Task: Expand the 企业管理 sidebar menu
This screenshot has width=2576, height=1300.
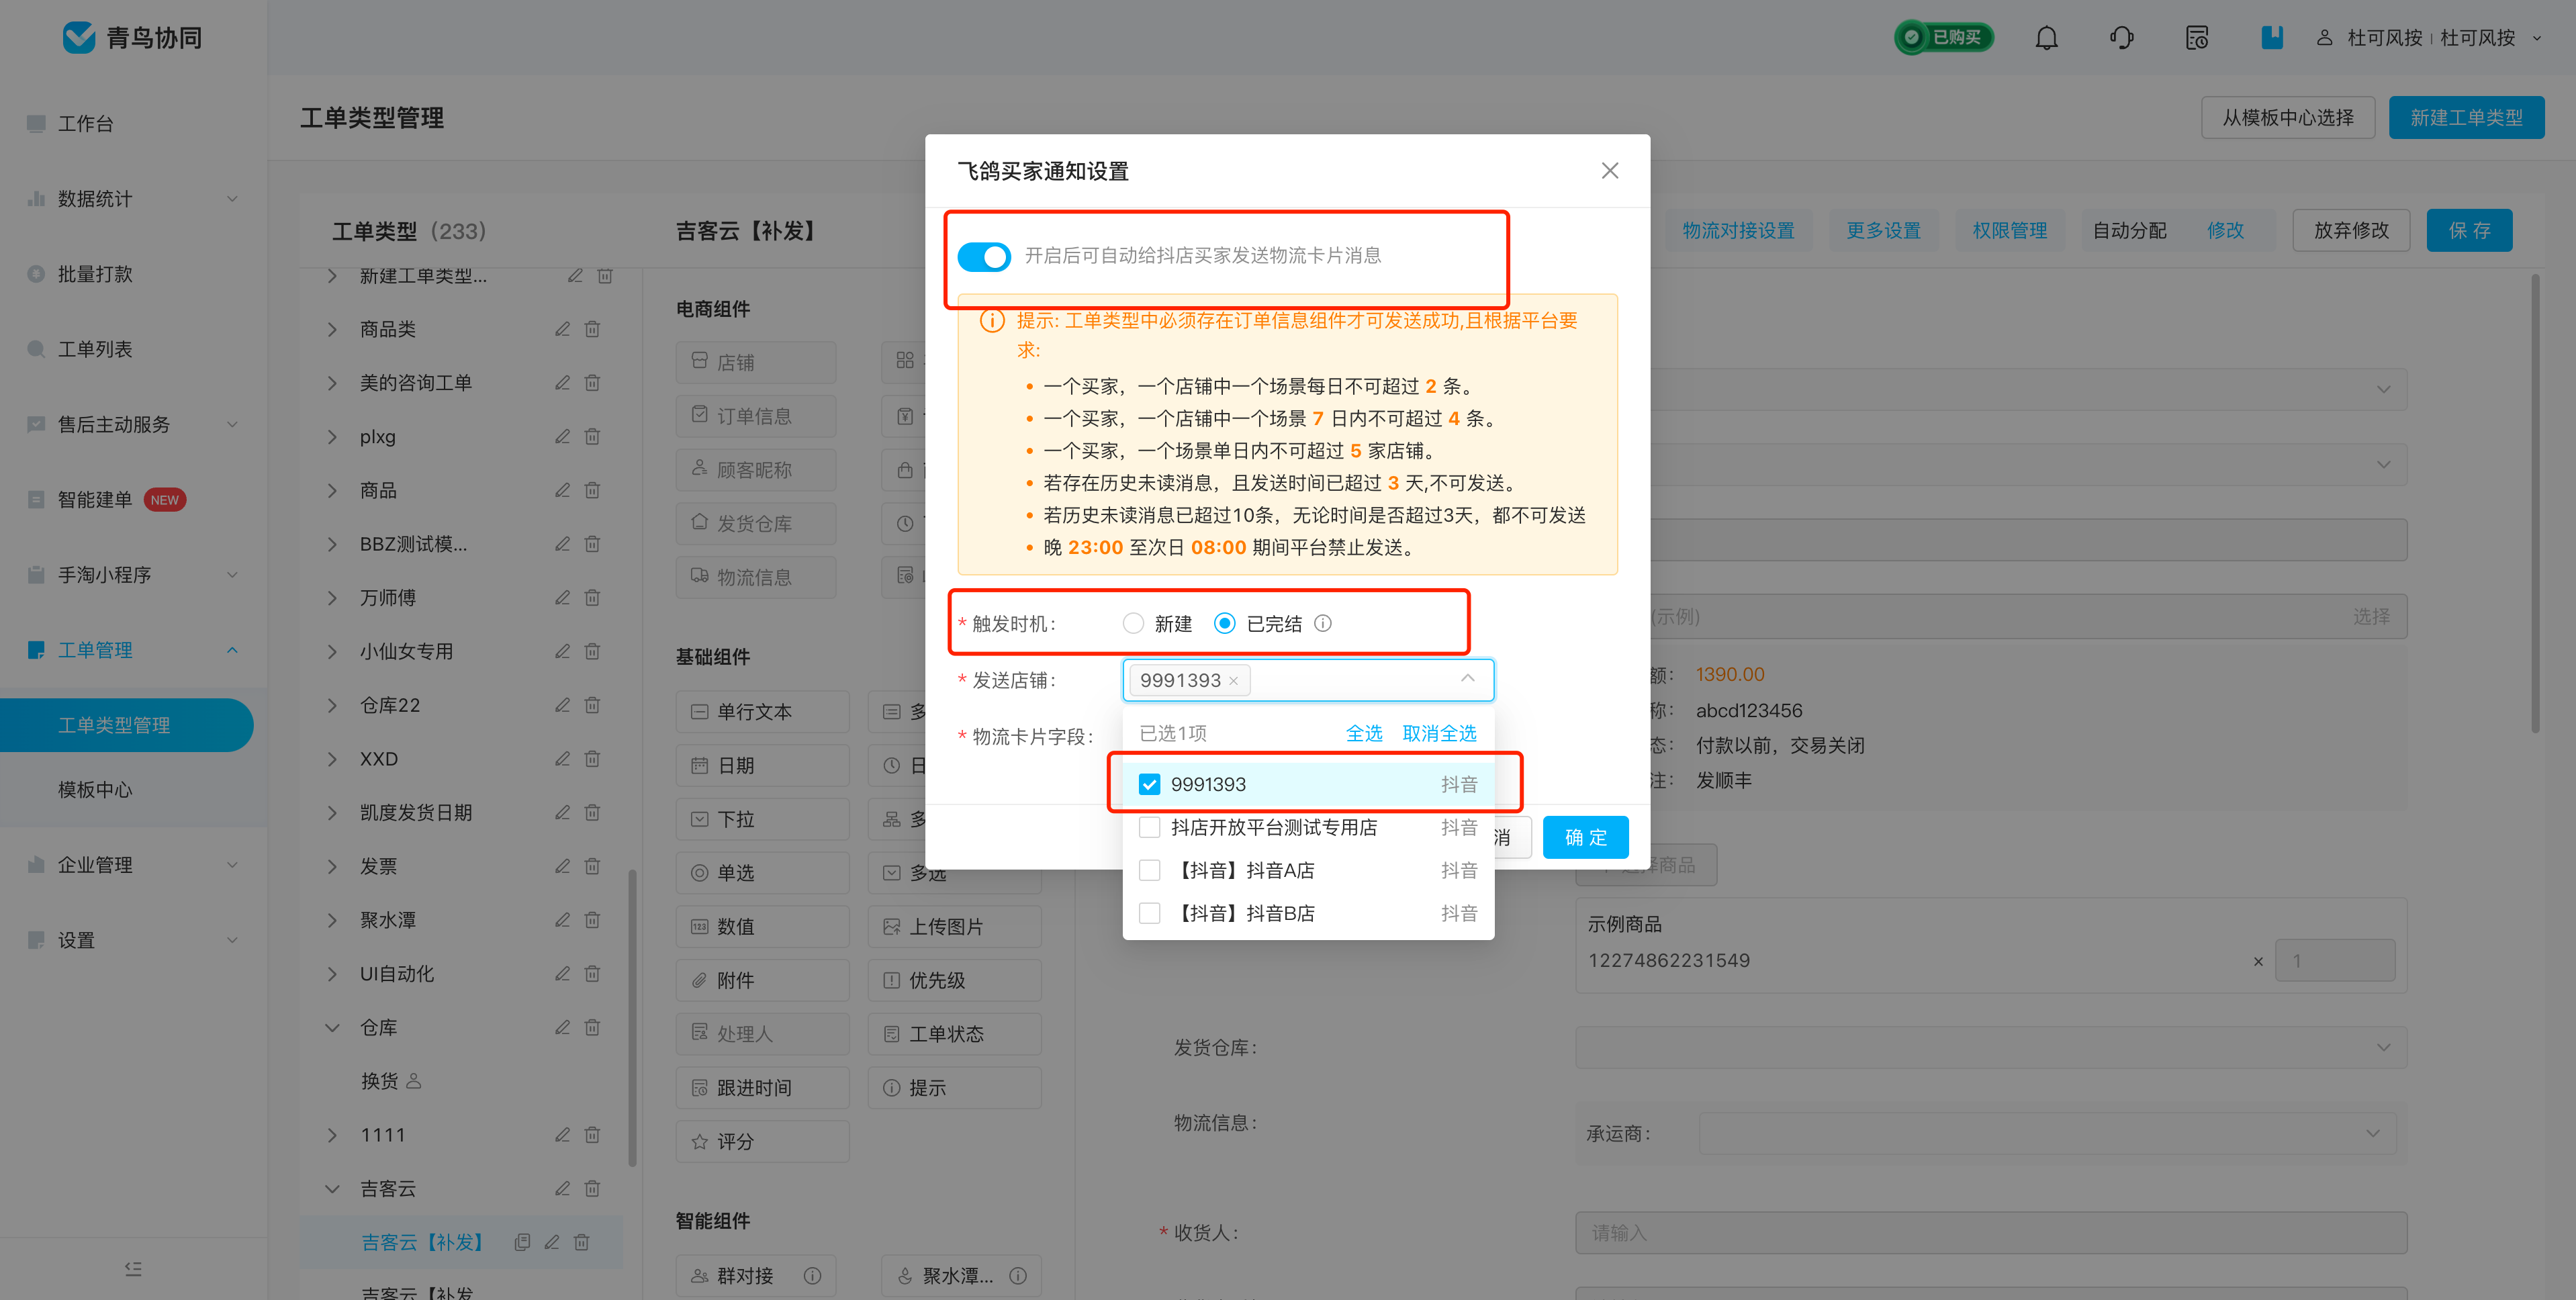Action: click(x=232, y=865)
